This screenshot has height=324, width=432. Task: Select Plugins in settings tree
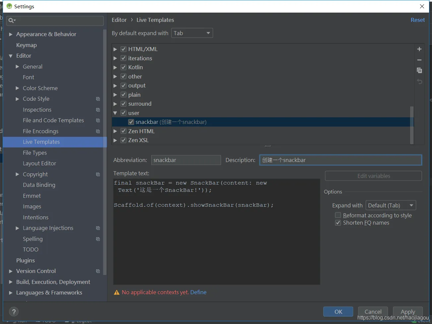tap(26, 260)
